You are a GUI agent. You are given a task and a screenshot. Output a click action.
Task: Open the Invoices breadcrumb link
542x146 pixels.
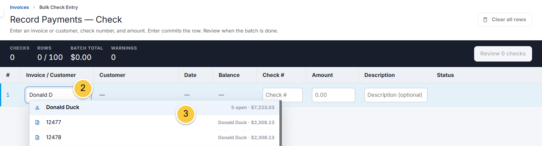(19, 7)
